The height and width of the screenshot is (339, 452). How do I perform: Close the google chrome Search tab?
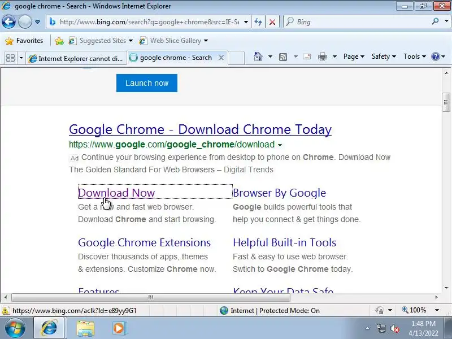pyautogui.click(x=221, y=58)
